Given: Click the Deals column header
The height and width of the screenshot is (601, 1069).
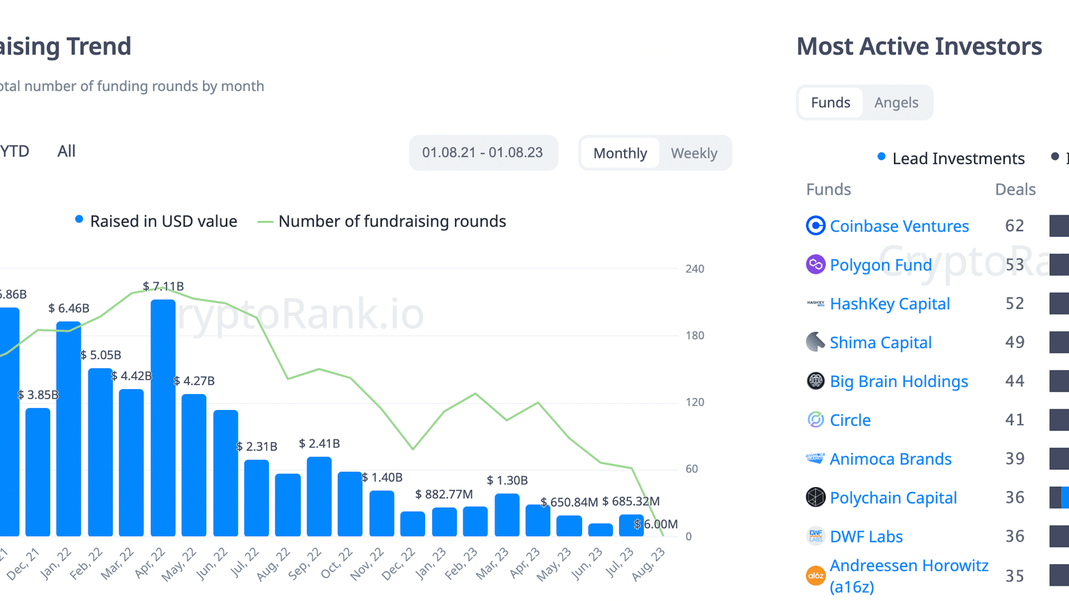Looking at the screenshot, I should tap(1015, 189).
